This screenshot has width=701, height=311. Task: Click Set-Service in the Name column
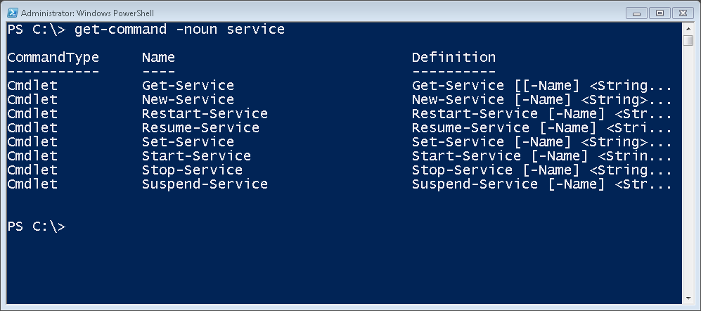(x=188, y=142)
